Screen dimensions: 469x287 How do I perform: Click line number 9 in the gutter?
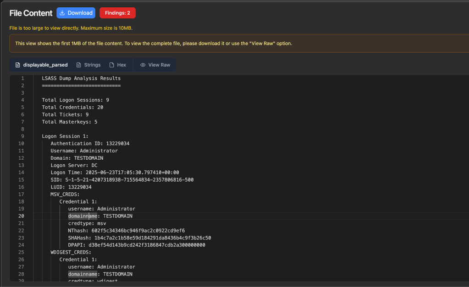tap(22, 136)
